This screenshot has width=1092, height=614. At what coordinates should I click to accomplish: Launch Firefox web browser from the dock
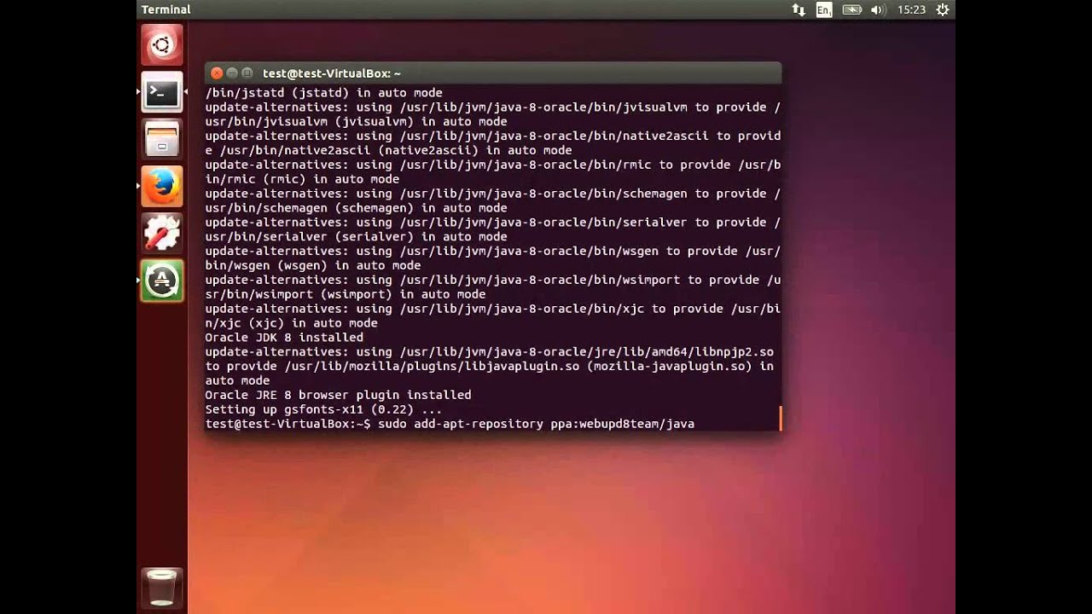coord(162,186)
